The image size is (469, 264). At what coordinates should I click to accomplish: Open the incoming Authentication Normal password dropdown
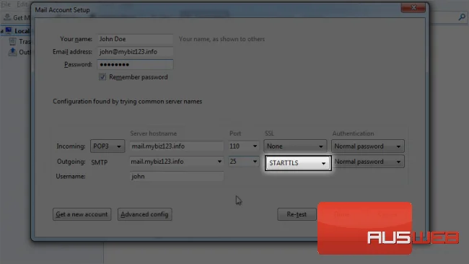click(367, 146)
